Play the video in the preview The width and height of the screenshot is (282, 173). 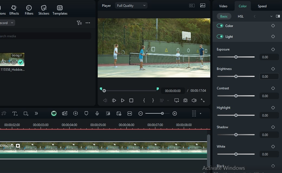pos(123,100)
